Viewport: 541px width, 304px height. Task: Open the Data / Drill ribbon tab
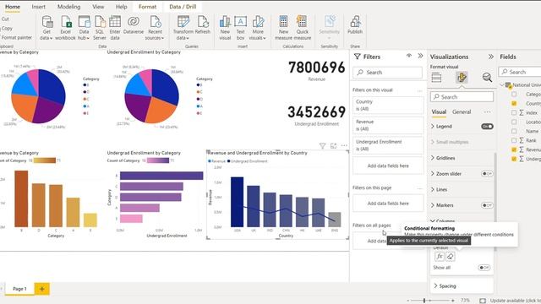tap(183, 7)
